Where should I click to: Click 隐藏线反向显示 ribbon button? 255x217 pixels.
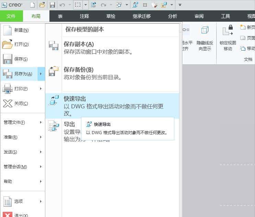205,38
